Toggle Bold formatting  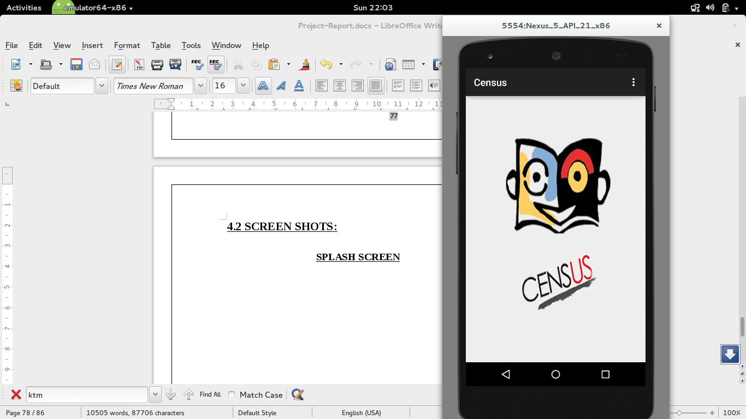[x=263, y=86]
